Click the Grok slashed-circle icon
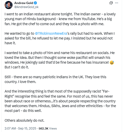 point(111,3)
